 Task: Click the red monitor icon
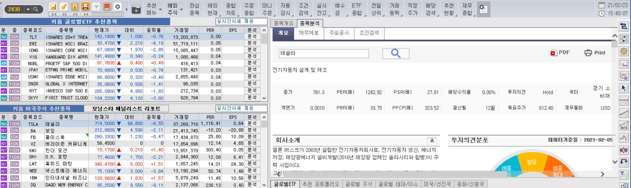107,7
